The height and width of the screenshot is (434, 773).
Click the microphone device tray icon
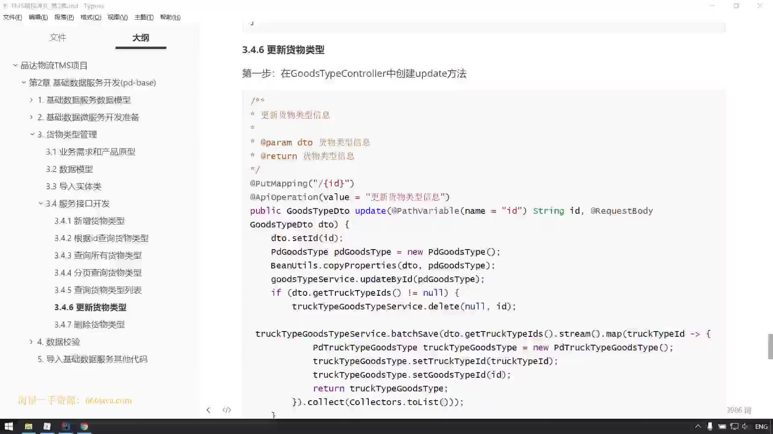point(710,426)
